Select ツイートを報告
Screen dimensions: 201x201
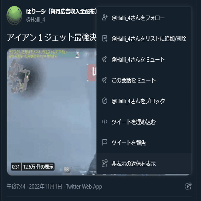(144, 143)
